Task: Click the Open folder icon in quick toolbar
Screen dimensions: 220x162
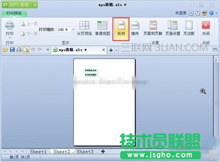Action: 5,50
